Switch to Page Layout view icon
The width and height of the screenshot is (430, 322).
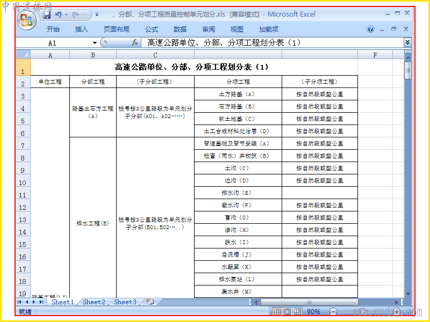coord(287,311)
